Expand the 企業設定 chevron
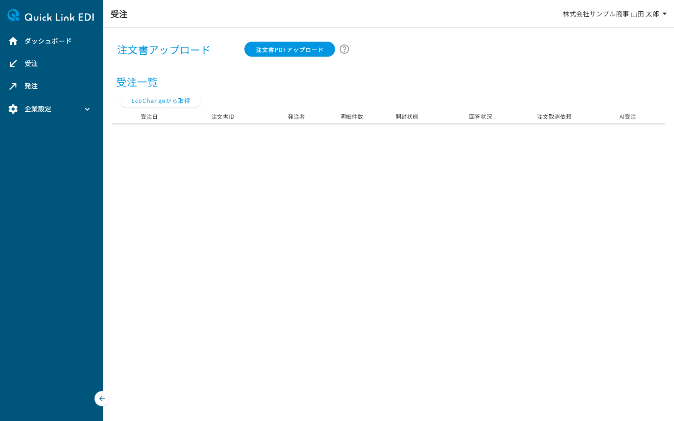This screenshot has width=674, height=421. click(87, 109)
